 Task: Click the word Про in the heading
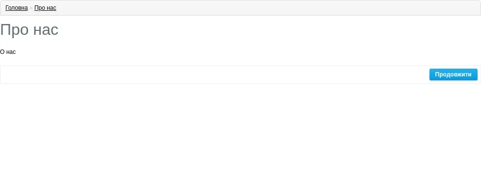point(14,30)
